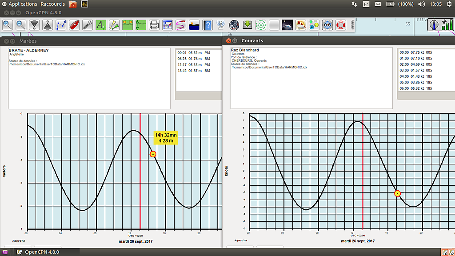This screenshot has width=455, height=256.
Task: Click the blank gray toolbar button
Action: pos(274,25)
